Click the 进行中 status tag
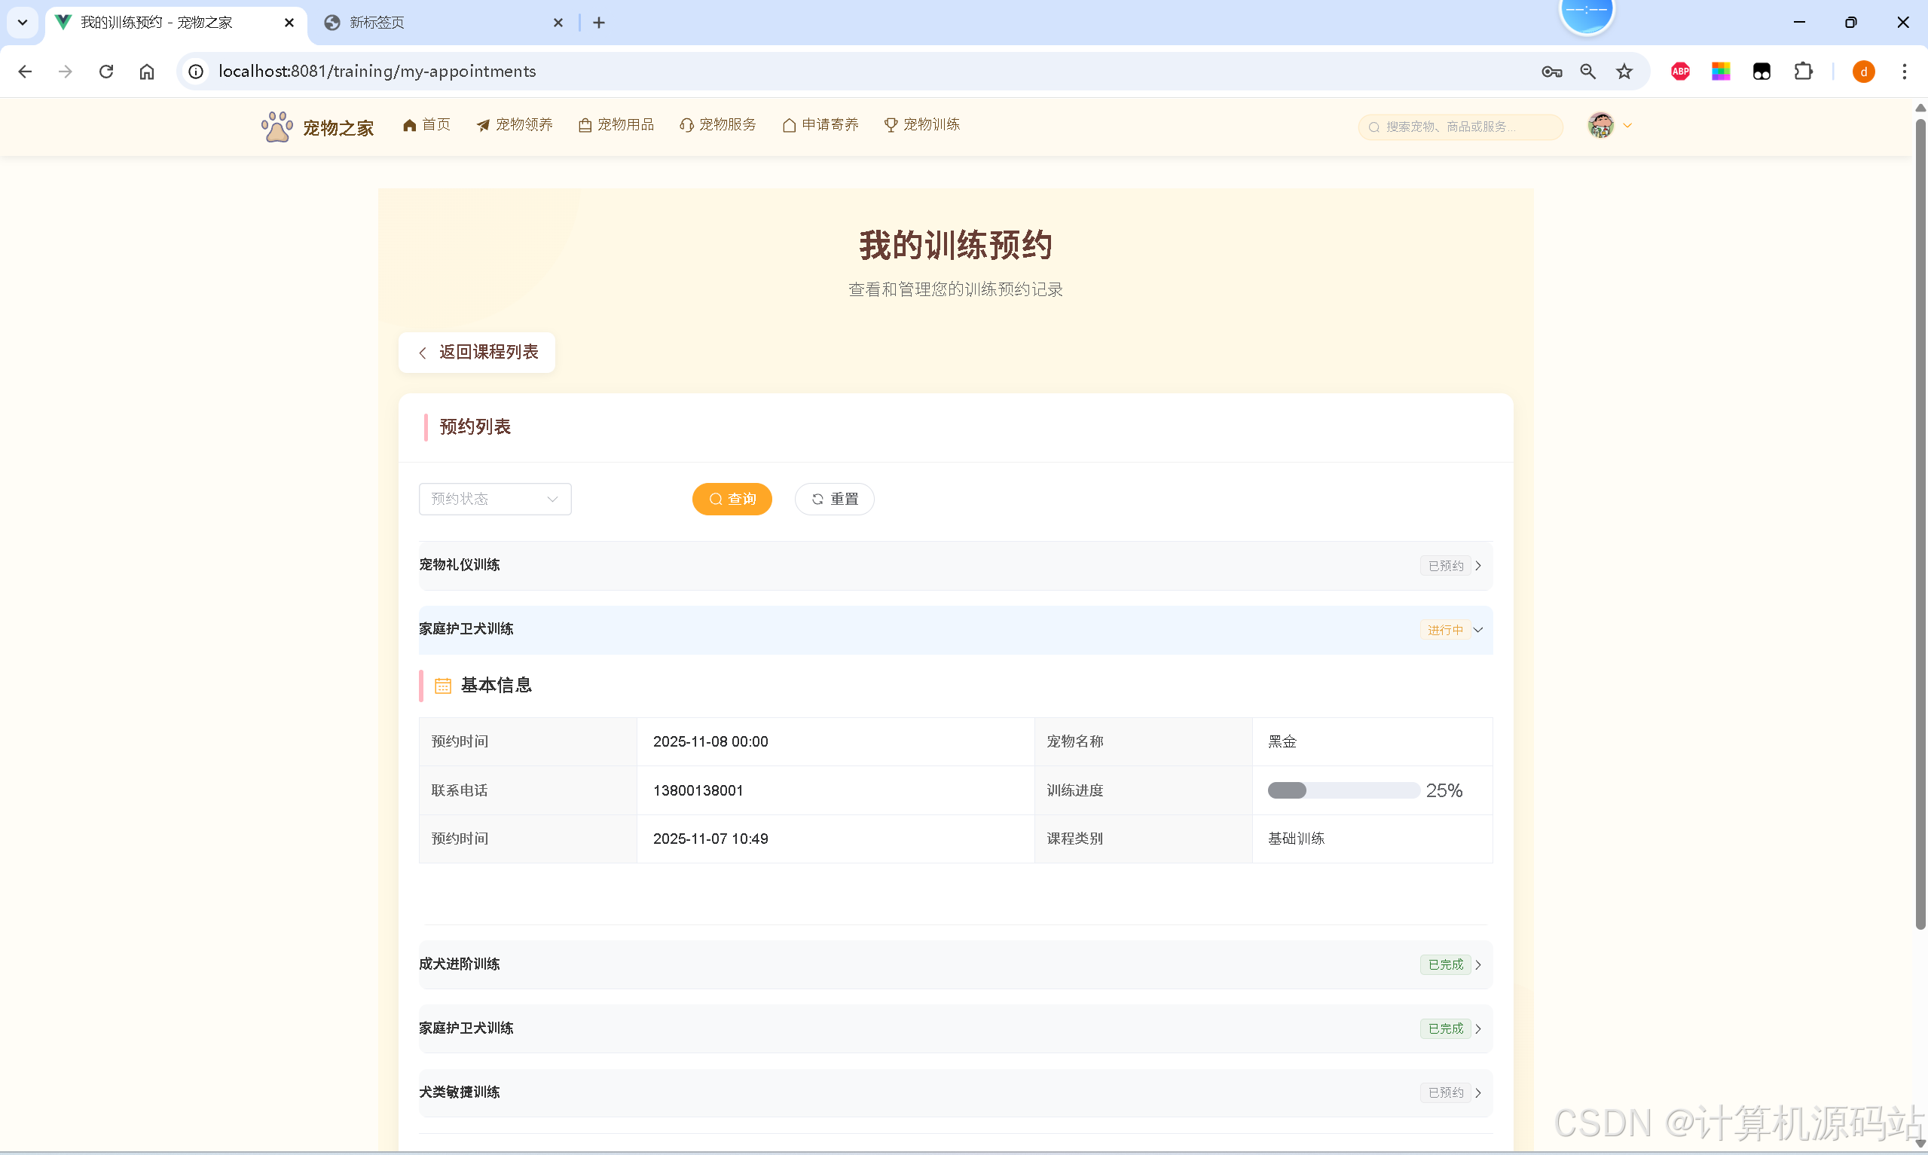 coord(1445,631)
